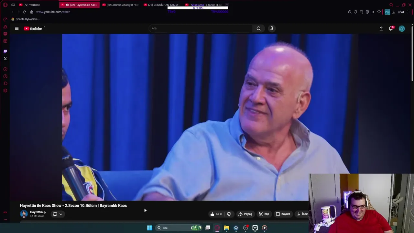Like the video with the thumbs up button
The height and width of the screenshot is (233, 414).
[x=216, y=214]
